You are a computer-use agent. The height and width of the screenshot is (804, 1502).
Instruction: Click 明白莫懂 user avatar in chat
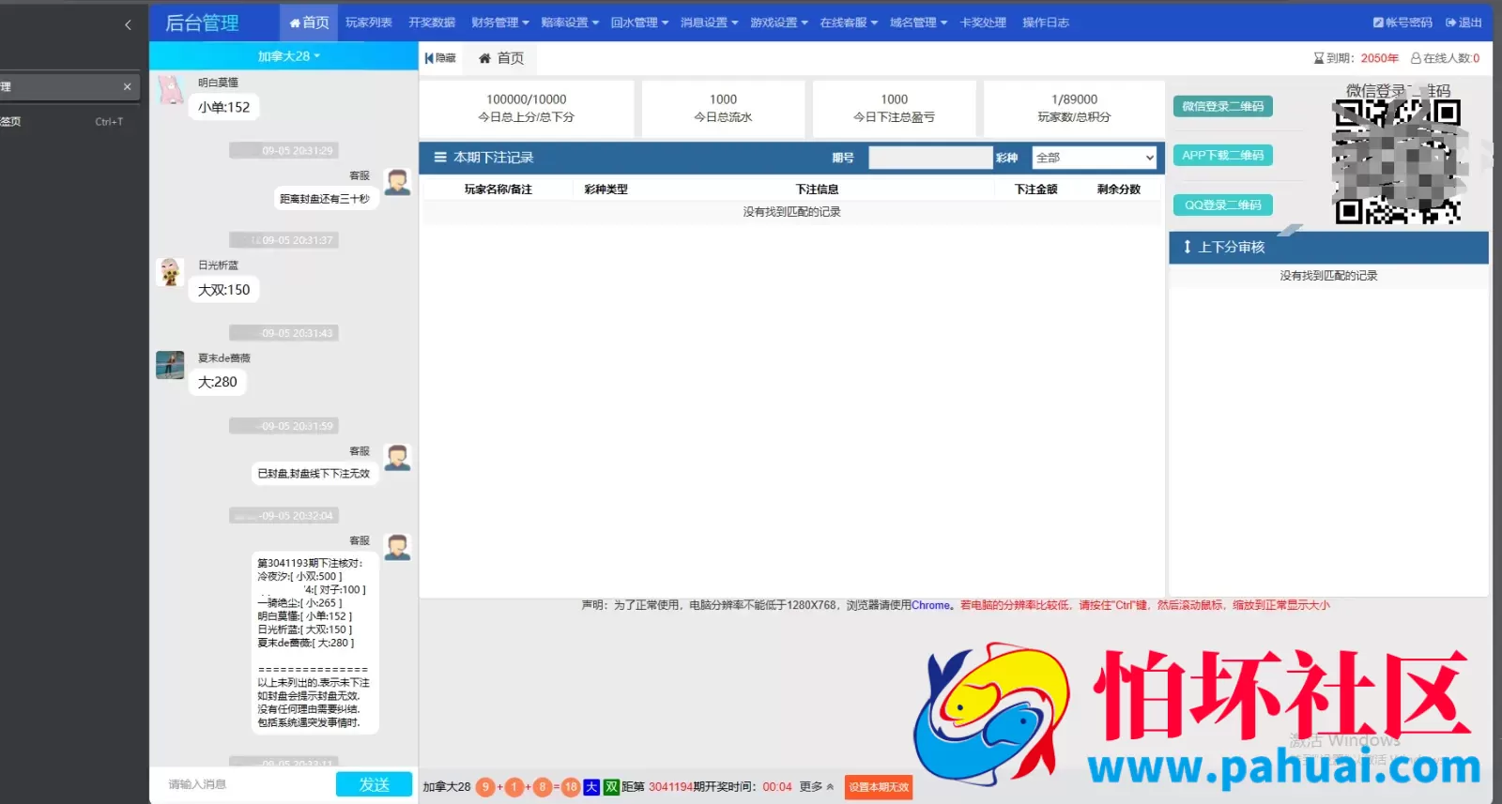(x=171, y=89)
